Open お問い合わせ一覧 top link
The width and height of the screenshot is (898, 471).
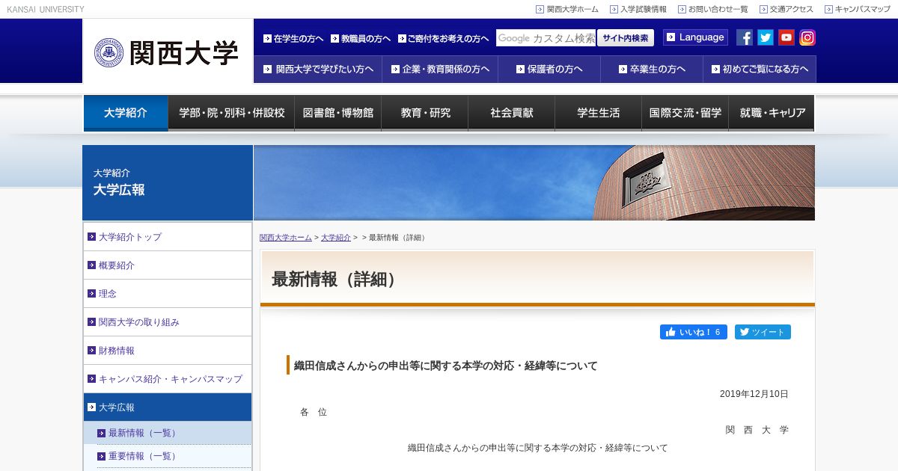[x=713, y=9]
